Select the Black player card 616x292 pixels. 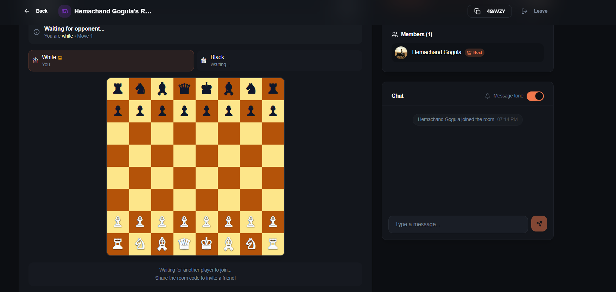pyautogui.click(x=280, y=61)
